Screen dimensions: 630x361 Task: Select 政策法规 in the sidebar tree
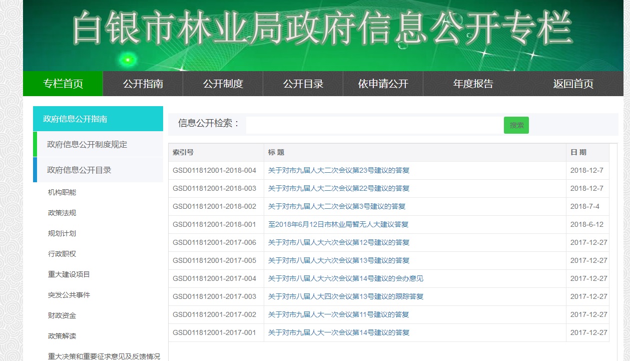tap(62, 213)
